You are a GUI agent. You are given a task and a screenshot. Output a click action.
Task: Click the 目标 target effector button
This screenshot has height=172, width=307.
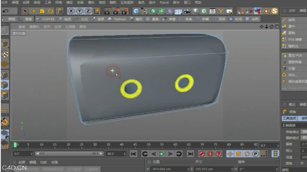[x=219, y=19]
